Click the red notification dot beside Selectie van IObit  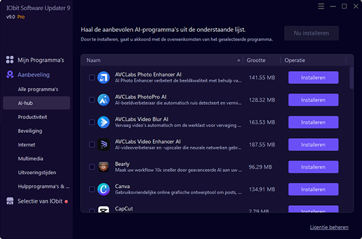click(66, 202)
